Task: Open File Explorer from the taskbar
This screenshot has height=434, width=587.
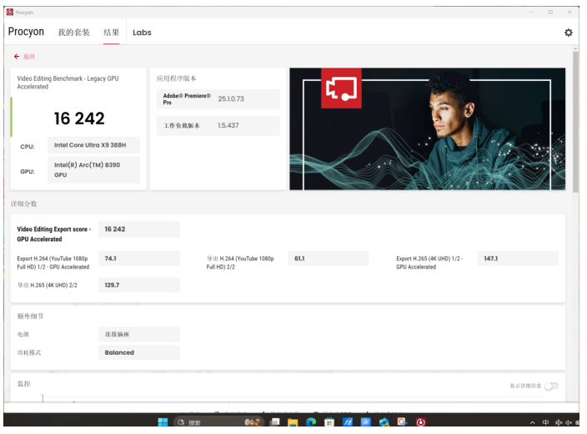Action: click(293, 422)
